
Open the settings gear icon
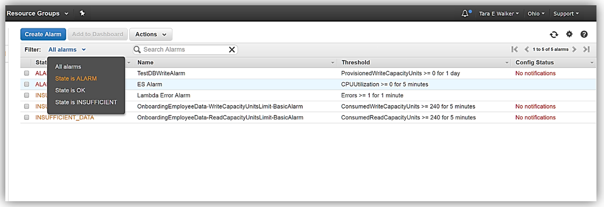click(569, 34)
